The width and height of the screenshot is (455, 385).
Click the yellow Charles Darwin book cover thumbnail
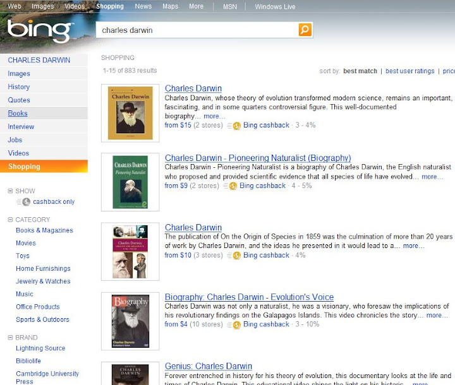(130, 113)
